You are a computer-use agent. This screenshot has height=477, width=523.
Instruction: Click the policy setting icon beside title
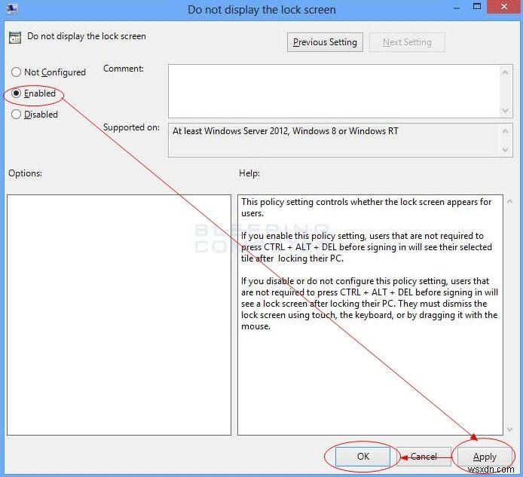click(15, 38)
